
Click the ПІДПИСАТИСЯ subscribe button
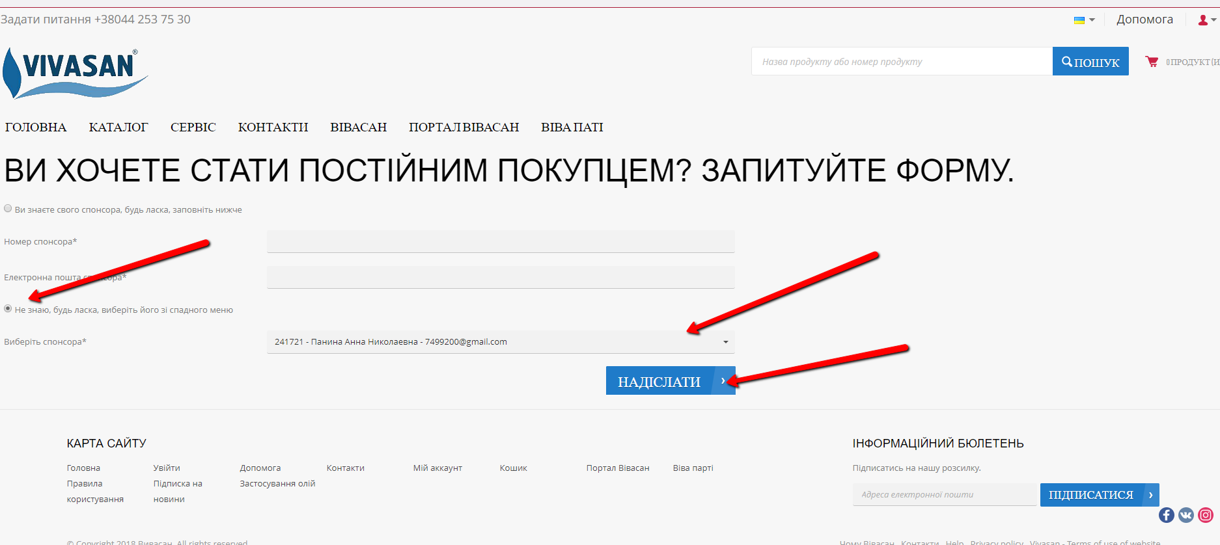[1100, 495]
